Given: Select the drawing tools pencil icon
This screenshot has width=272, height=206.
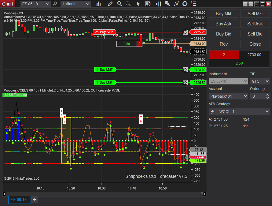Looking at the screenshot, I should click(110, 4).
